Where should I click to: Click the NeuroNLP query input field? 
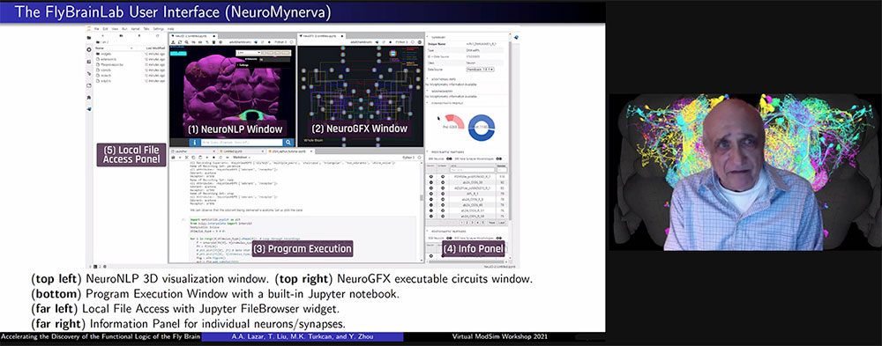coord(241,143)
